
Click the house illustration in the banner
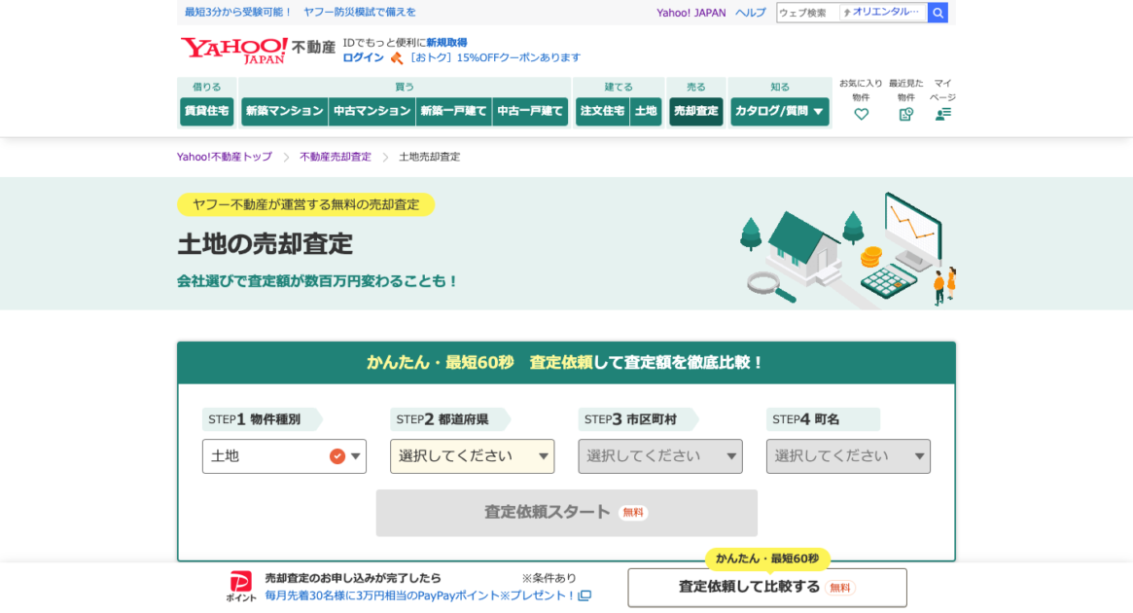point(803,249)
